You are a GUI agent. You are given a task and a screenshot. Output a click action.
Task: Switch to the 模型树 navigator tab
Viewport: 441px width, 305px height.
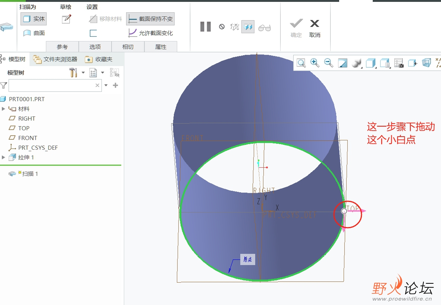pyautogui.click(x=14, y=59)
